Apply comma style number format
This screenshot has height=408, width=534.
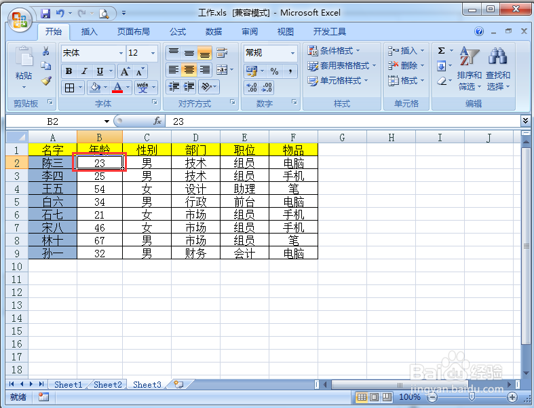pyautogui.click(x=290, y=71)
